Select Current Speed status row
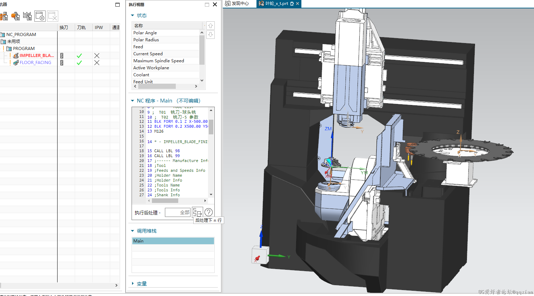 166,54
